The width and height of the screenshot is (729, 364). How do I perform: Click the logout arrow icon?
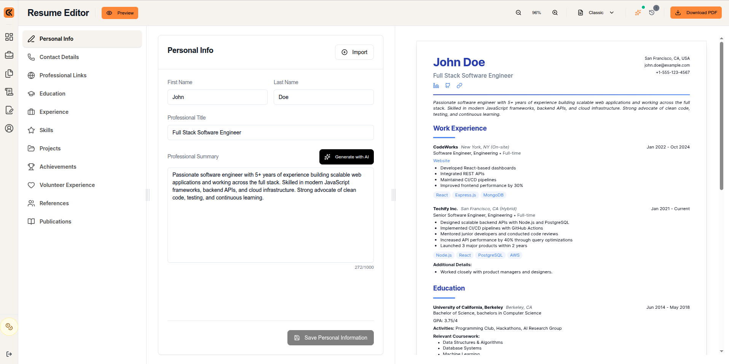coord(9,354)
